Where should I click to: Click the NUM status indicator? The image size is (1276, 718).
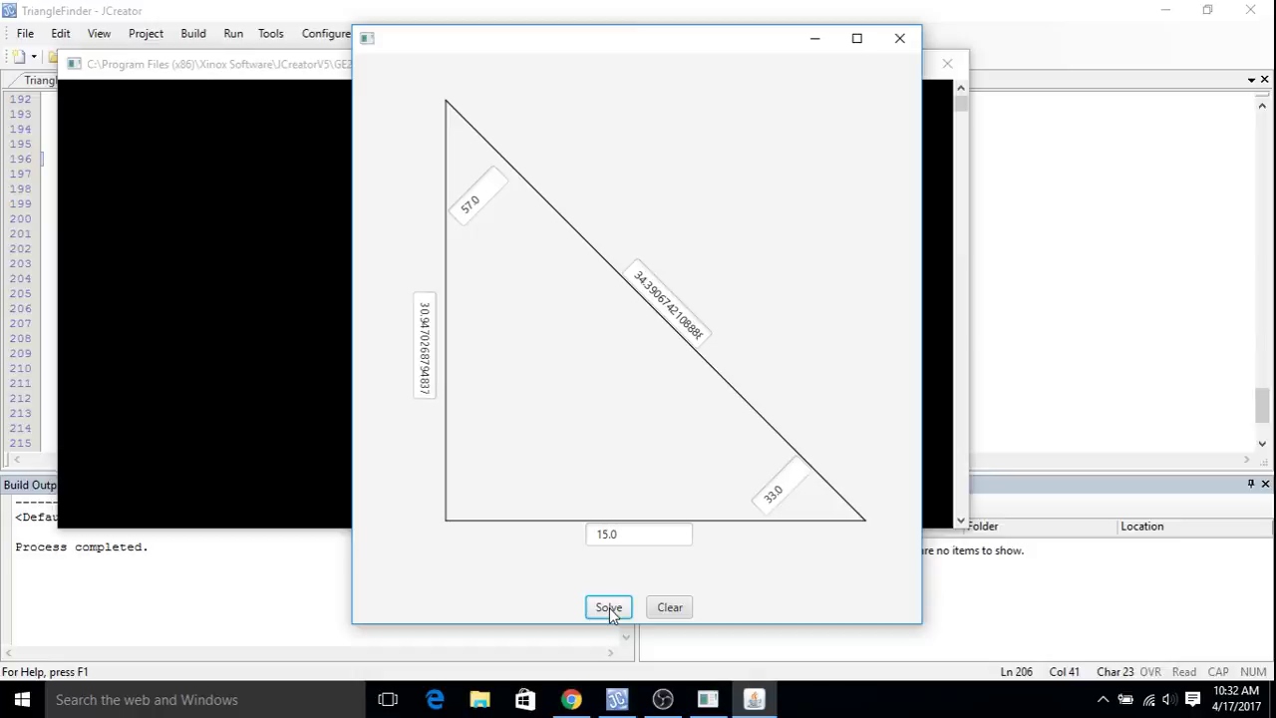click(1254, 672)
